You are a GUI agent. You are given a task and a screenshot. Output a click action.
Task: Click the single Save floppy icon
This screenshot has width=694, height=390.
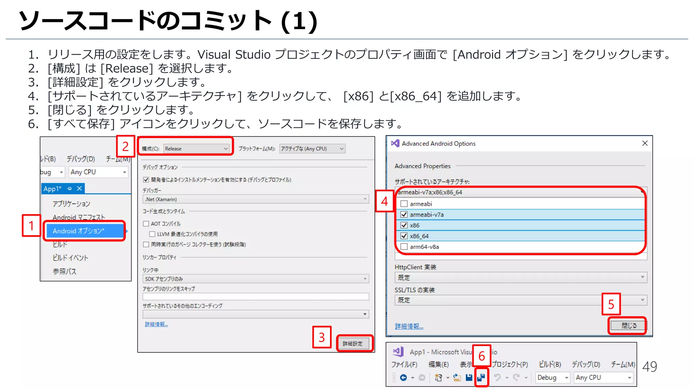pos(469,377)
